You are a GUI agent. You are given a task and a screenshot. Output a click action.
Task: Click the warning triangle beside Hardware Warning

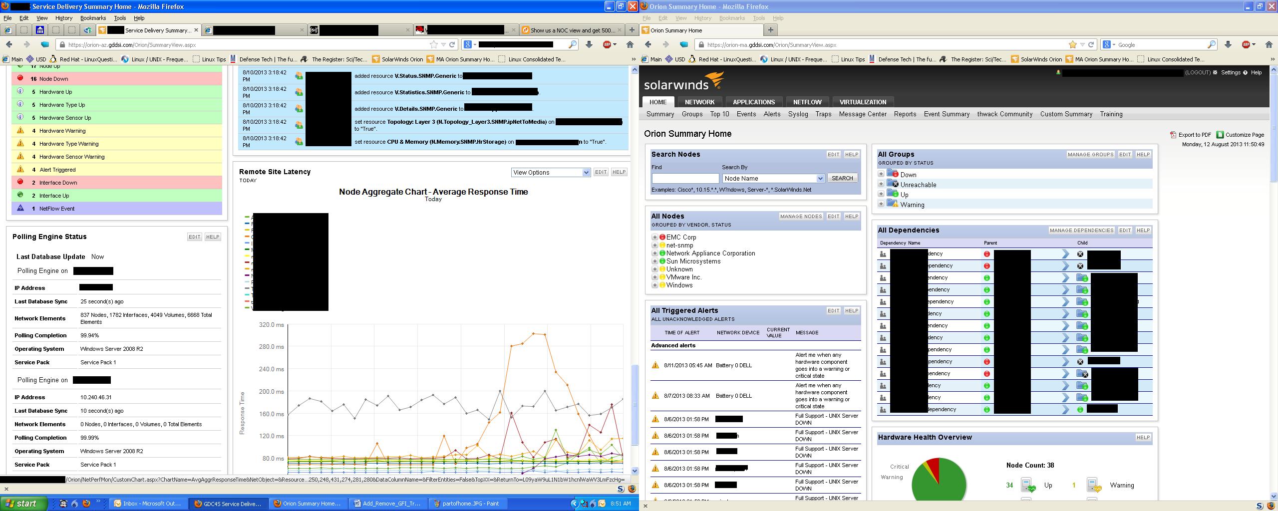20,130
